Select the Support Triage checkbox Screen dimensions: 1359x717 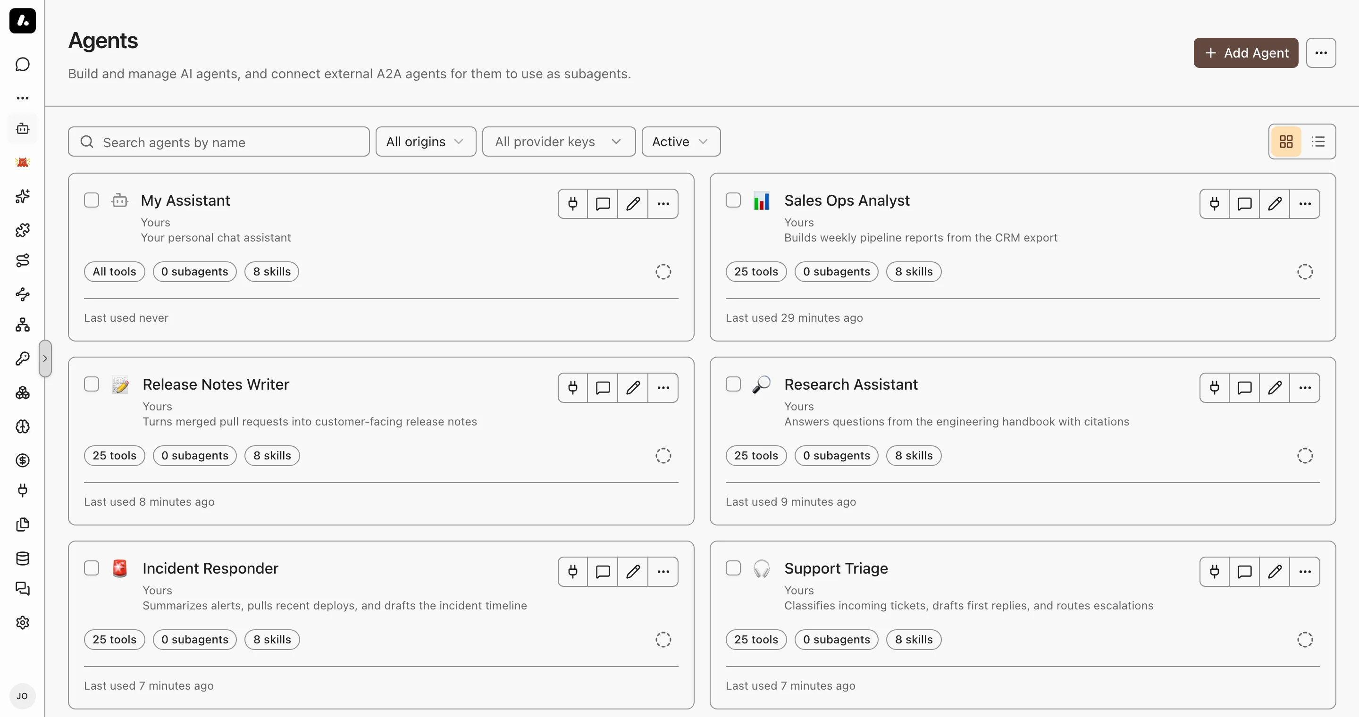click(733, 568)
